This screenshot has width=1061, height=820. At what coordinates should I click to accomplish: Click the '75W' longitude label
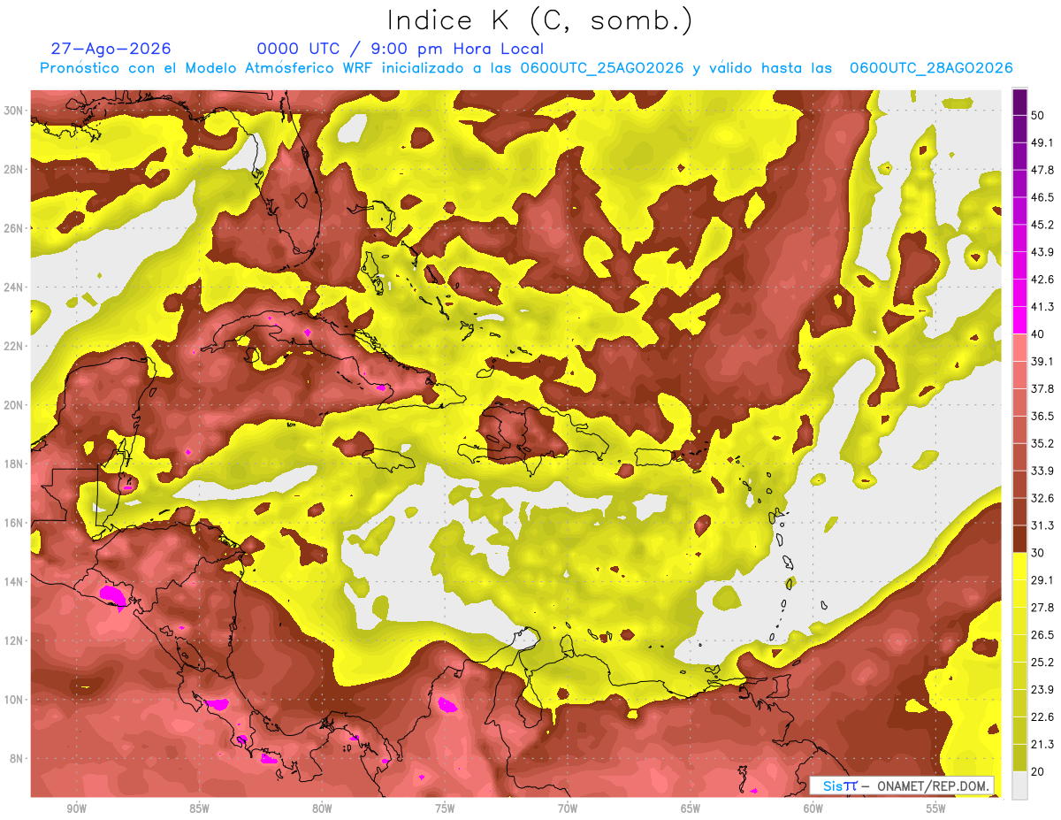(x=445, y=809)
